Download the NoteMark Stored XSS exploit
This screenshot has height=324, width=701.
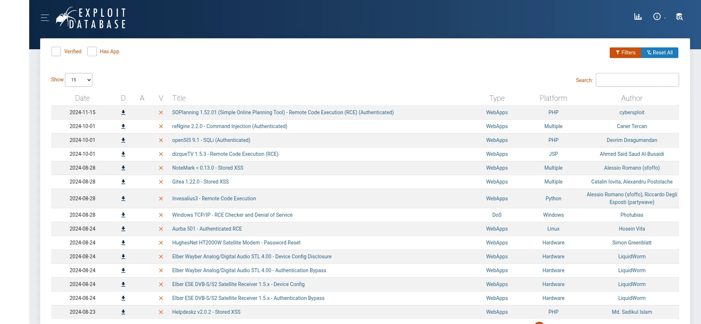[123, 168]
